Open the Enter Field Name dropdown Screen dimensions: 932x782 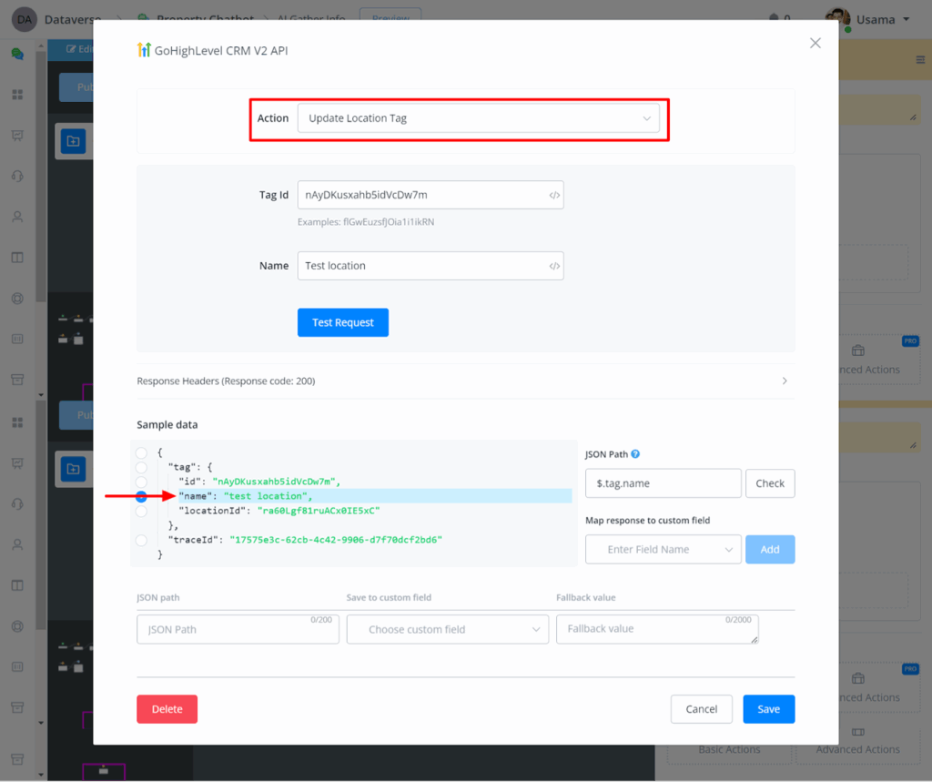[x=663, y=550]
